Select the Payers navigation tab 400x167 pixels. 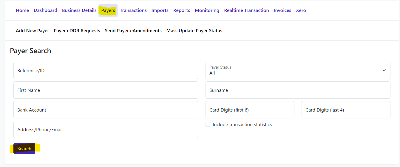(108, 10)
